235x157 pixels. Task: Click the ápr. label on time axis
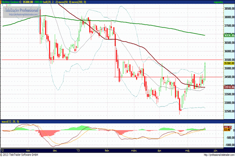pos(160,151)
